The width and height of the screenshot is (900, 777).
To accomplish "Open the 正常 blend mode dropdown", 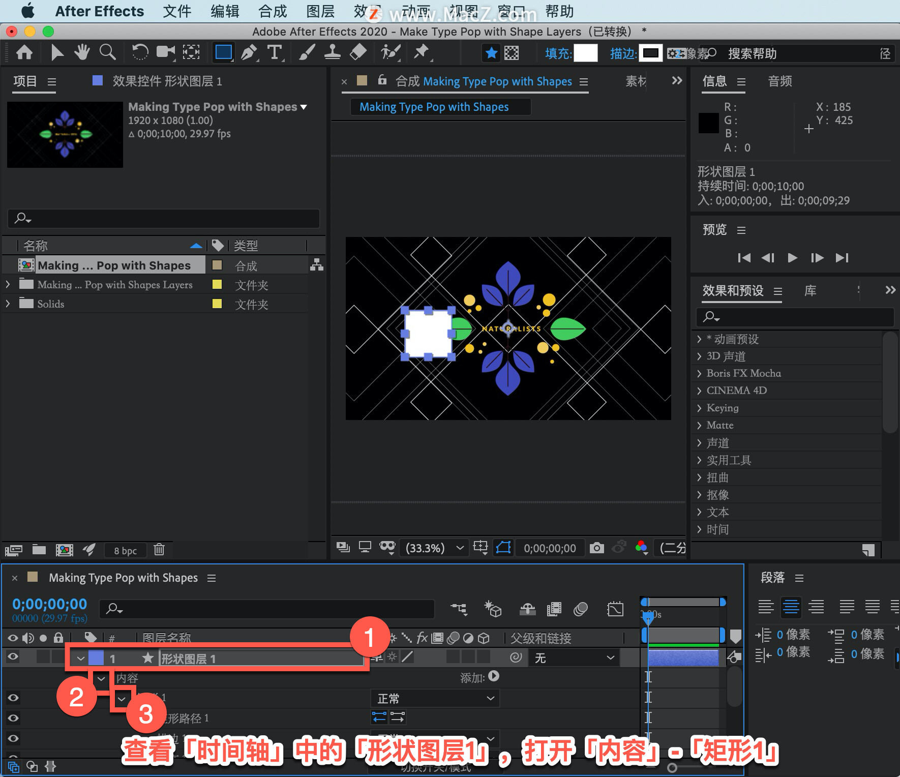I will (435, 698).
